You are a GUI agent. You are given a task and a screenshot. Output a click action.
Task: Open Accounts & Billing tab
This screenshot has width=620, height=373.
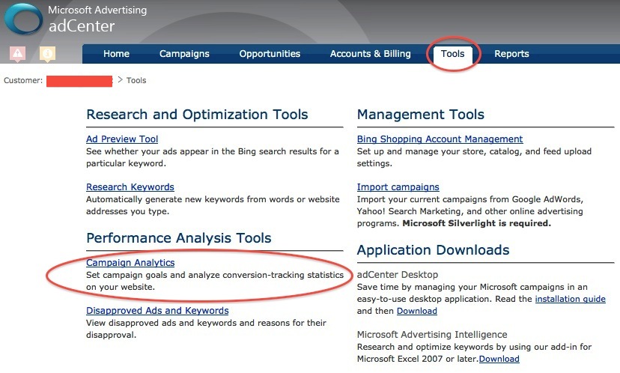[371, 54]
